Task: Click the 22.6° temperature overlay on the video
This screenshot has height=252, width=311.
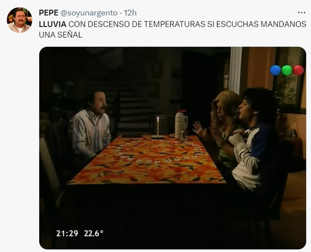Action: pos(94,233)
